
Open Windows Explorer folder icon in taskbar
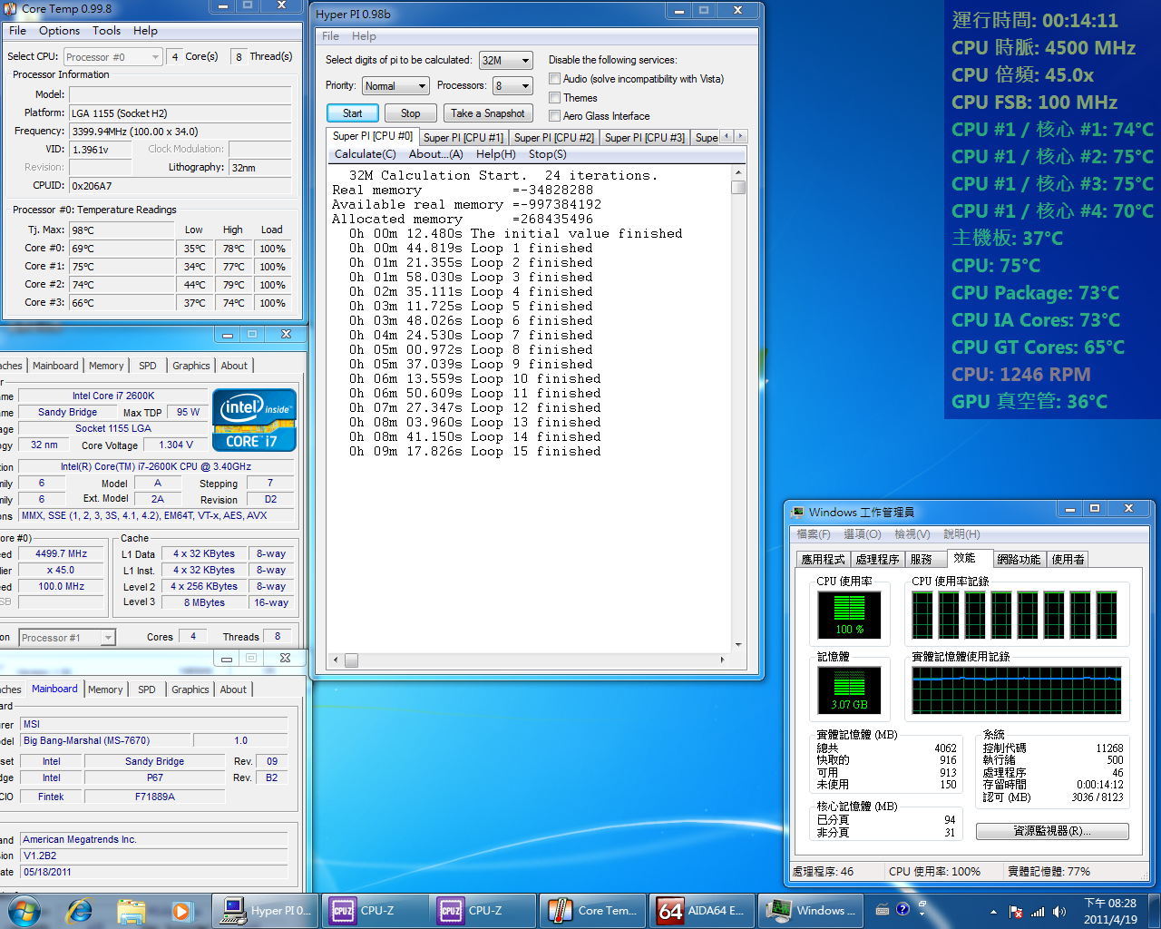click(x=131, y=910)
